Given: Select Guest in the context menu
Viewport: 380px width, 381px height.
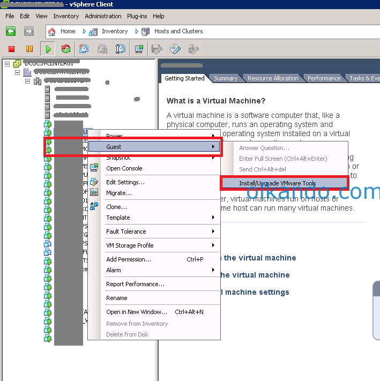Looking at the screenshot, I should pyautogui.click(x=154, y=146).
